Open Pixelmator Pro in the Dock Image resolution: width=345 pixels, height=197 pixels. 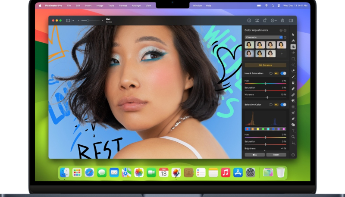click(176, 173)
